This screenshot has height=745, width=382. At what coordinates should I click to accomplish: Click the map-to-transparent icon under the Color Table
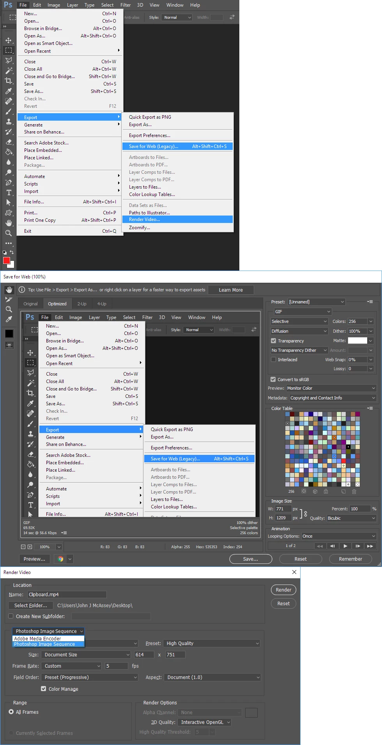(x=304, y=492)
